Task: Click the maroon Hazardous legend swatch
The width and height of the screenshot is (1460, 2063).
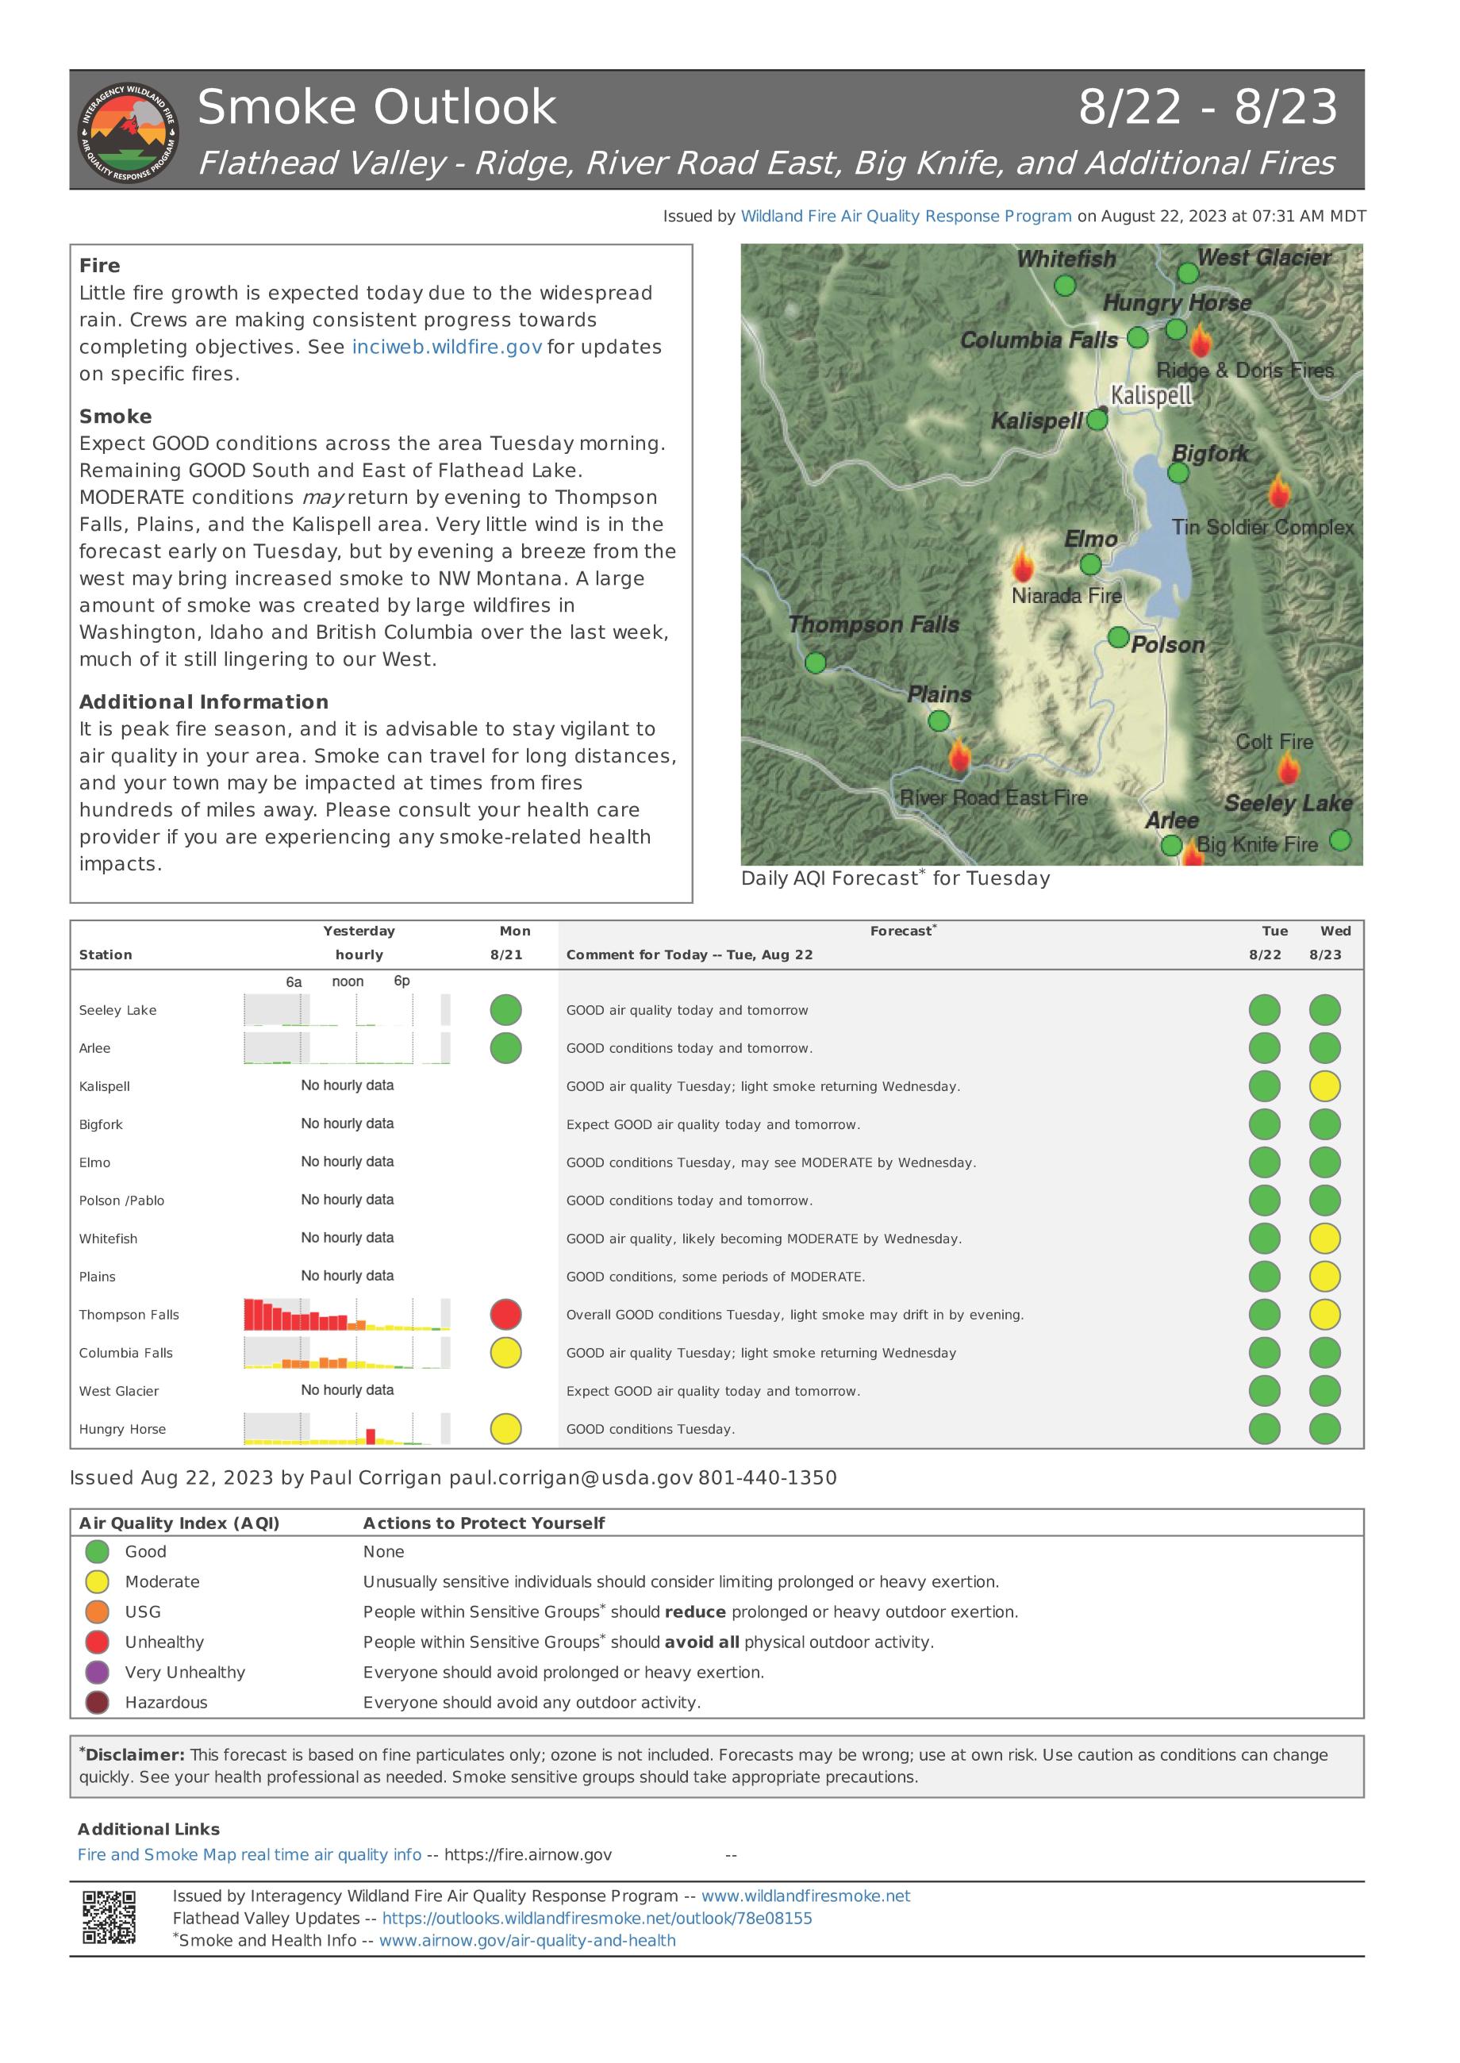Action: [97, 1703]
